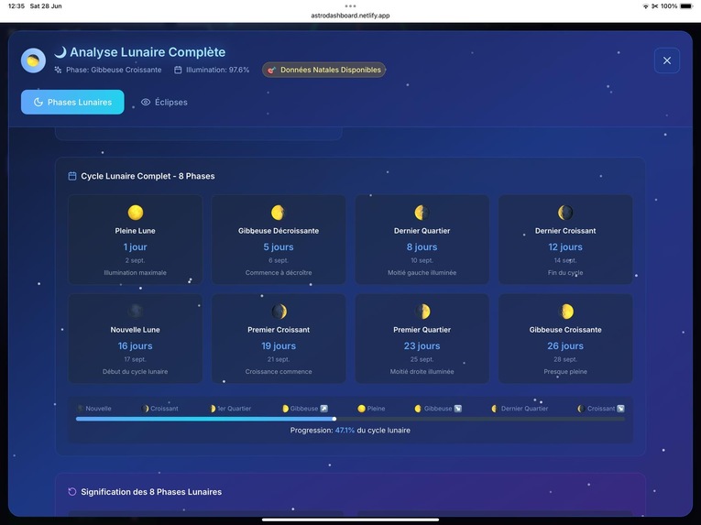Click the unfilled part of lunar progress bar

pyautogui.click(x=479, y=419)
